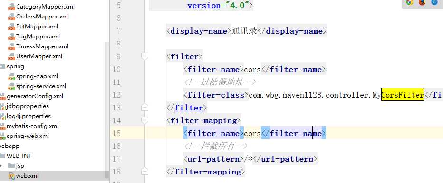Image resolution: width=443 pixels, height=183 pixels.
Task: Click the jdbc.properties file icon
Action: pyautogui.click(x=2, y=106)
